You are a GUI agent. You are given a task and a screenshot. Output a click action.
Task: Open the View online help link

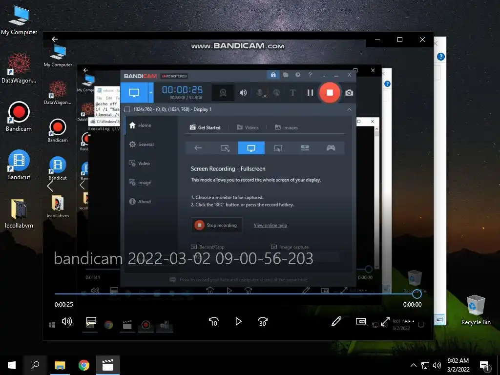271,226
